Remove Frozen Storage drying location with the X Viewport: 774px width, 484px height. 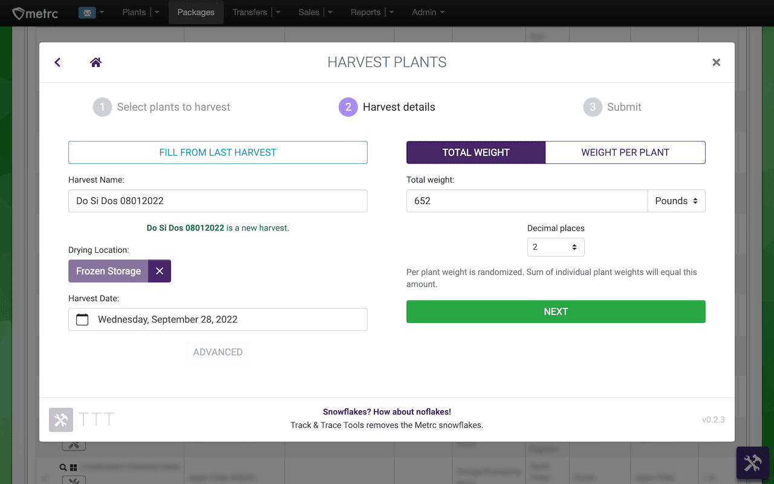click(160, 271)
